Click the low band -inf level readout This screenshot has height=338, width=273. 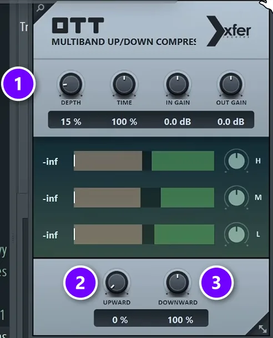[x=50, y=235]
